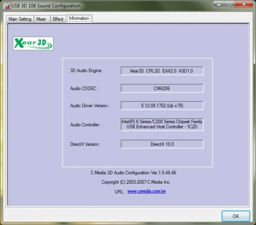Click the 'Audio Driver Version :' label
This screenshot has height=225, width=256.
[90, 106]
